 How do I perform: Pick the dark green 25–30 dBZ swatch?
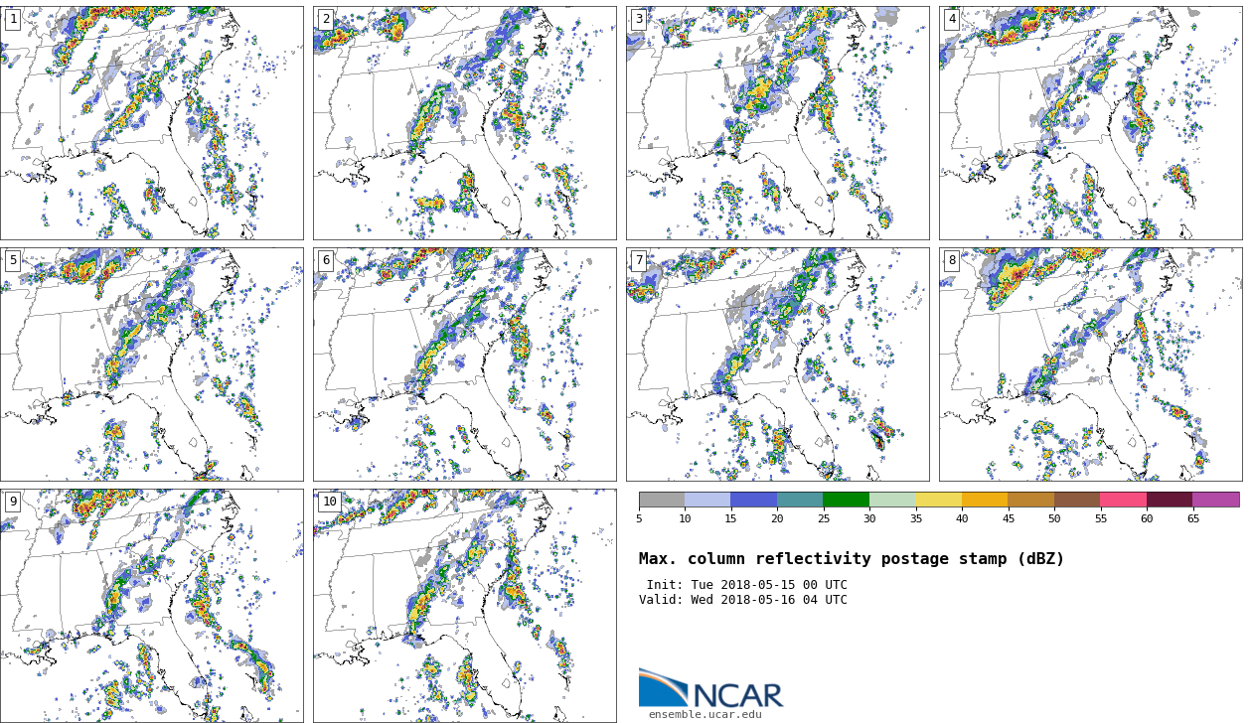click(x=846, y=500)
